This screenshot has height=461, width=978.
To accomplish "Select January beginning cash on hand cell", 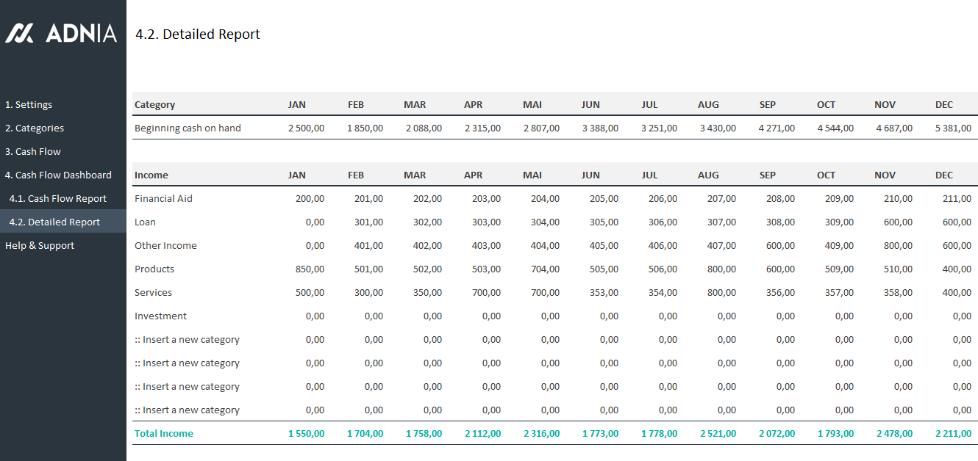I will pyautogui.click(x=306, y=128).
